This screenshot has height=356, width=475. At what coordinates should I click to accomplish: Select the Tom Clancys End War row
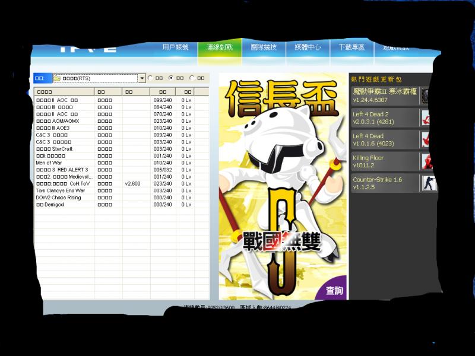pos(122,190)
